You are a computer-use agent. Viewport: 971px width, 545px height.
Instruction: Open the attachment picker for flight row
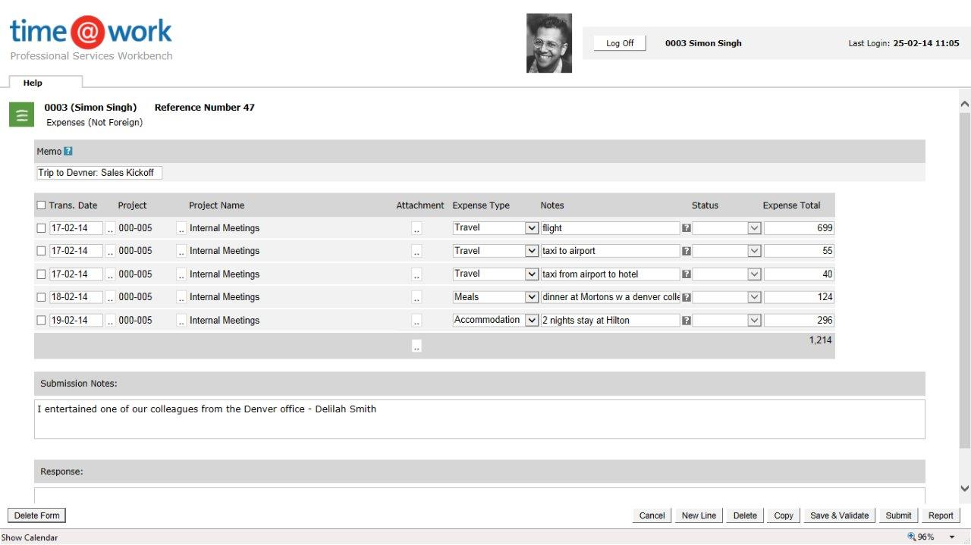pyautogui.click(x=416, y=228)
